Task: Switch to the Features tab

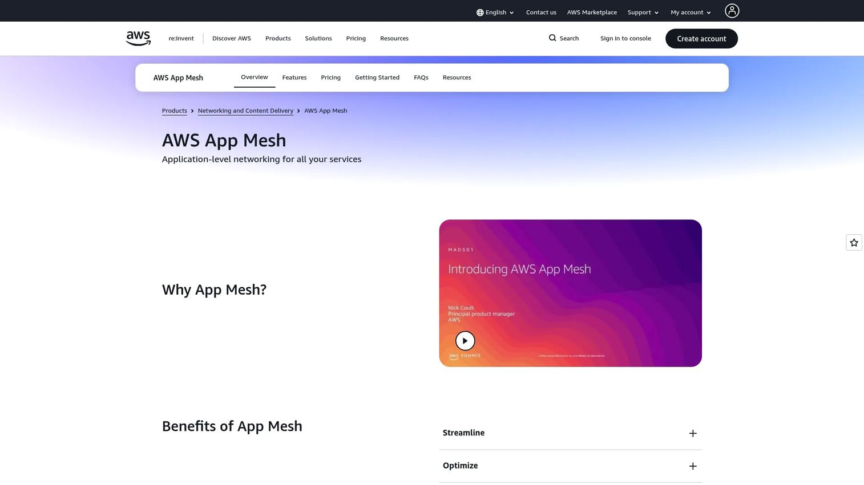Action: 294,78
